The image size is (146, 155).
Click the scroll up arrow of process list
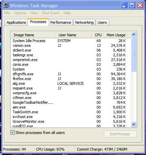(134, 34)
